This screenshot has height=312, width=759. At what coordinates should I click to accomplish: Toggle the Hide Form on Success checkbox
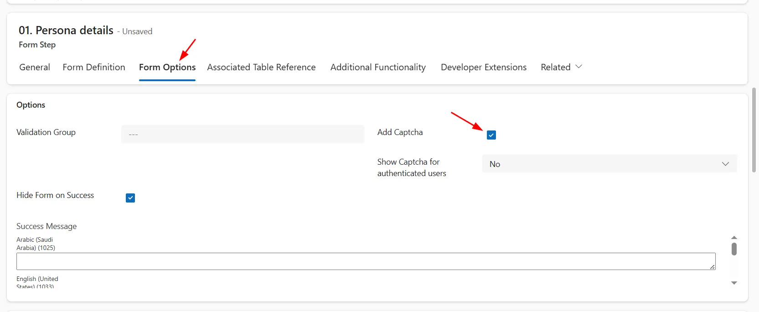(130, 198)
